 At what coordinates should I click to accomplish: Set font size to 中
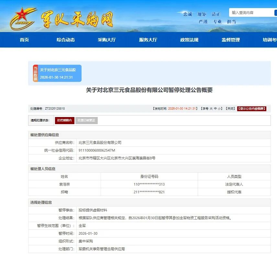[215, 109]
